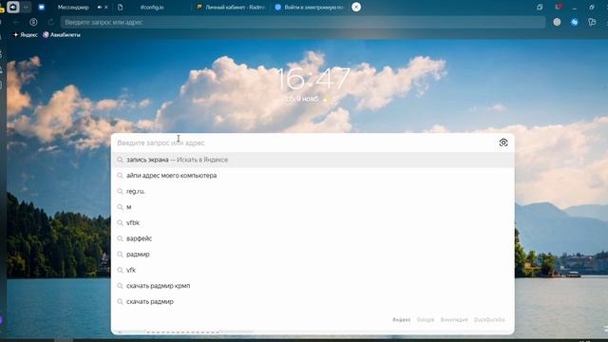Click the Yandex home button in the toolbar
Image resolution: width=608 pixels, height=342 pixels.
[34, 22]
